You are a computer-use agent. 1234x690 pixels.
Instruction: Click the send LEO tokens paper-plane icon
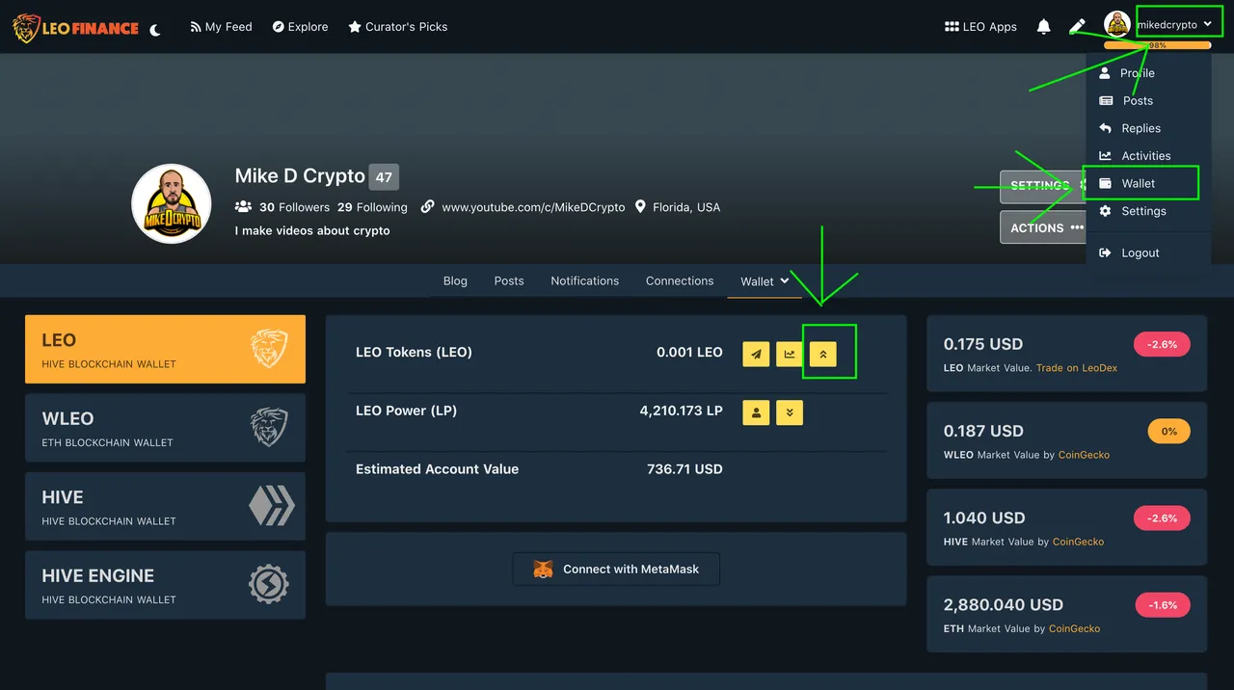pos(756,354)
